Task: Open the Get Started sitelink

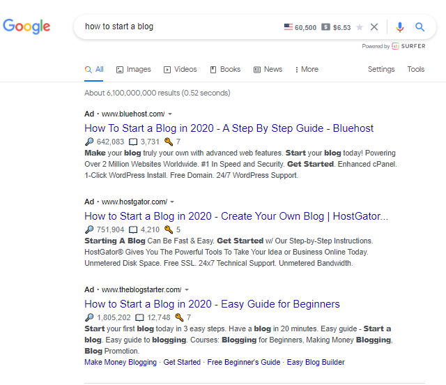Action: (182, 362)
